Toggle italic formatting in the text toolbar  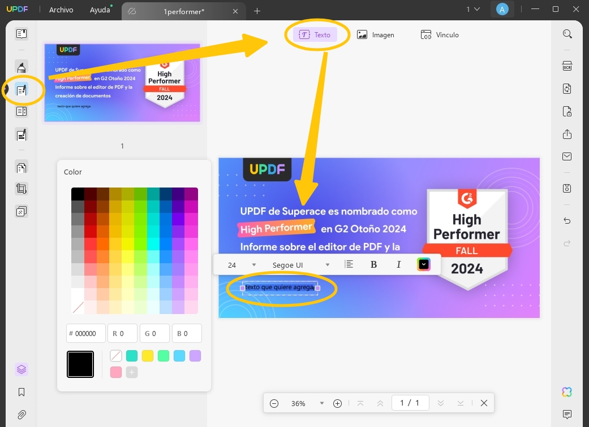click(398, 264)
